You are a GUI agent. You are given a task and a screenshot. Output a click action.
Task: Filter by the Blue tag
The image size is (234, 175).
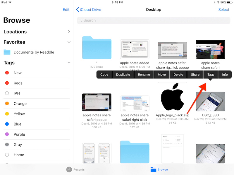18,124
